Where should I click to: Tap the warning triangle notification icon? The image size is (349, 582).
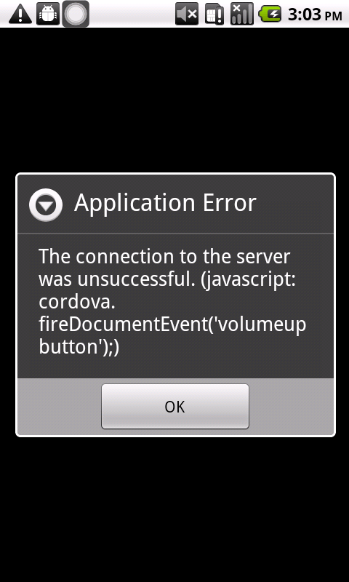point(20,15)
